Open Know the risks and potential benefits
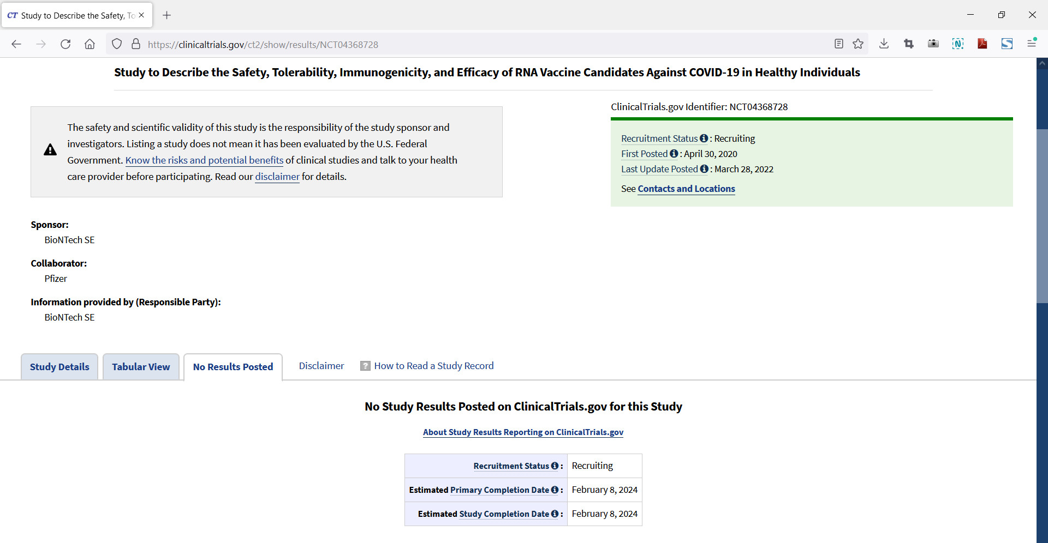 [x=204, y=160]
